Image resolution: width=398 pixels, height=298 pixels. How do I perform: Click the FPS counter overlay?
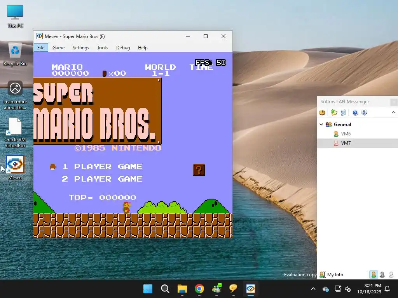(x=210, y=62)
